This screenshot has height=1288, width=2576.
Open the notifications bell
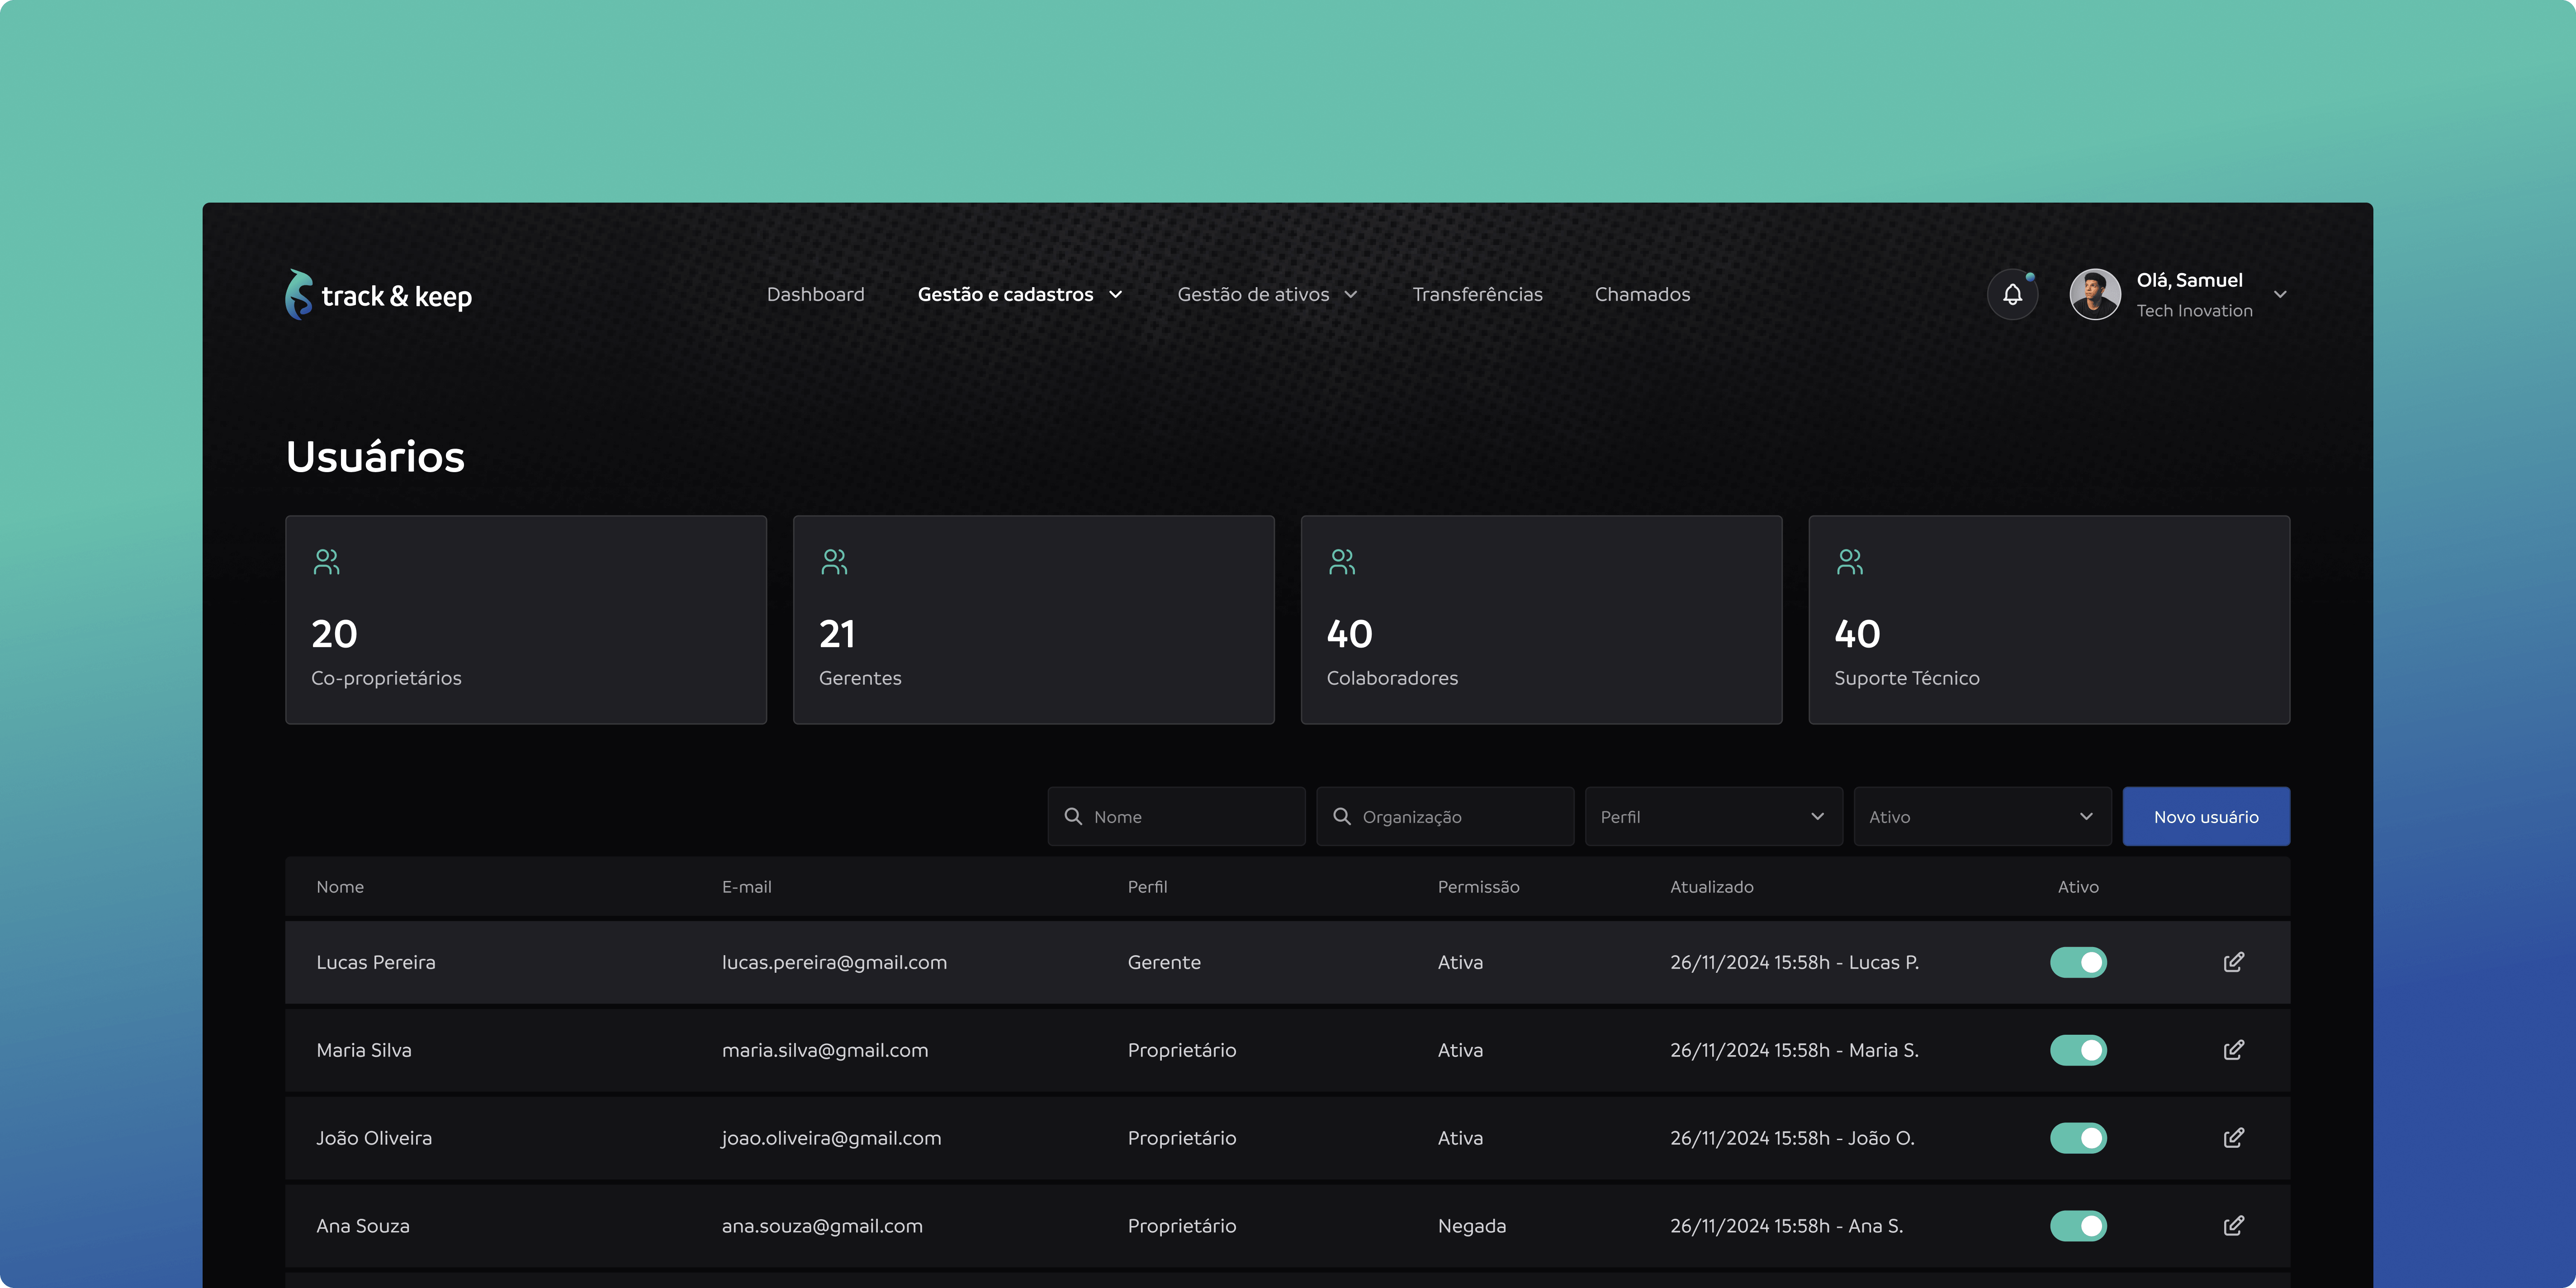point(2012,294)
